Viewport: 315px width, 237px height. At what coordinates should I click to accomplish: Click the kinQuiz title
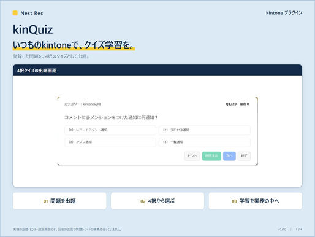pos(32,29)
